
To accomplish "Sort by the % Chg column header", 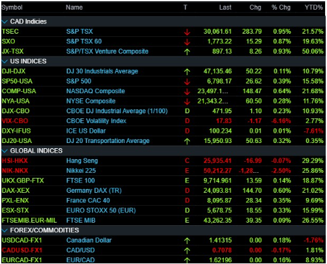I will point(281,8).
